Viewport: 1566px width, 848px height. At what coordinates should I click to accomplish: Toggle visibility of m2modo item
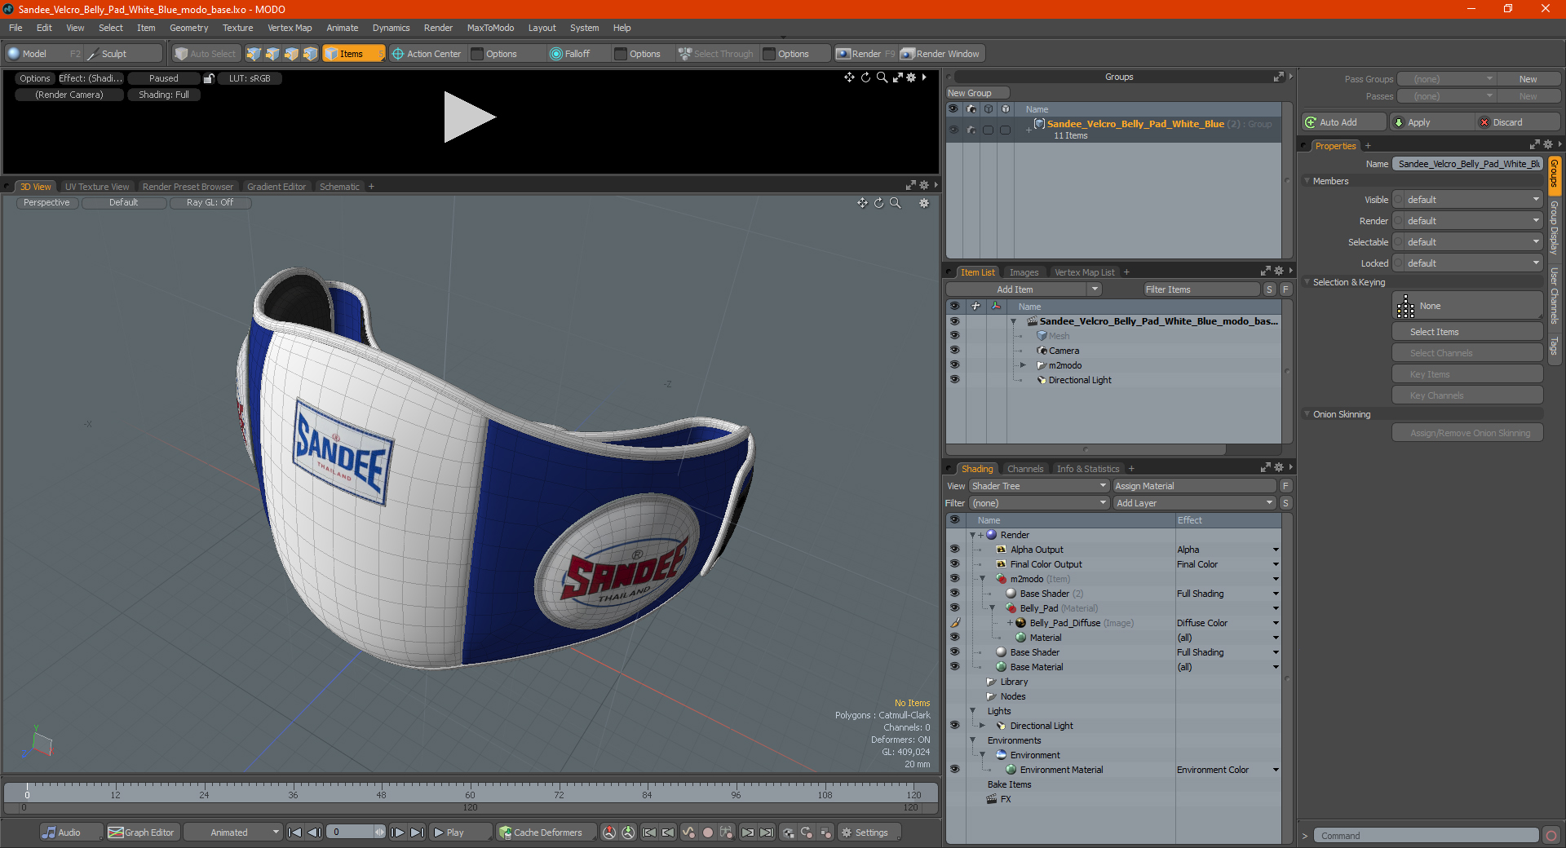click(x=954, y=365)
